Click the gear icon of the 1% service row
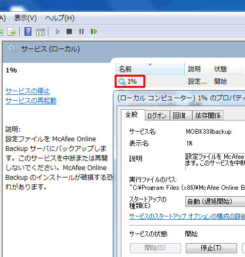245x257 pixels. click(121, 82)
